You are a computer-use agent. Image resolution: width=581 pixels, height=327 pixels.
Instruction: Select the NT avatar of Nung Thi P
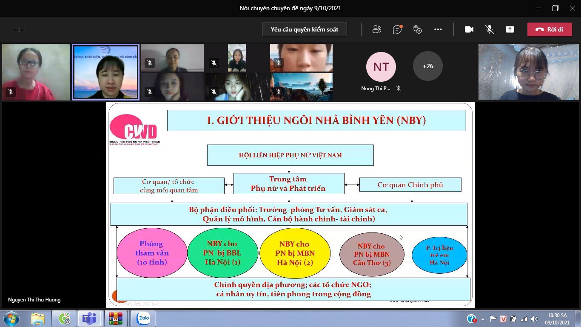tap(381, 67)
